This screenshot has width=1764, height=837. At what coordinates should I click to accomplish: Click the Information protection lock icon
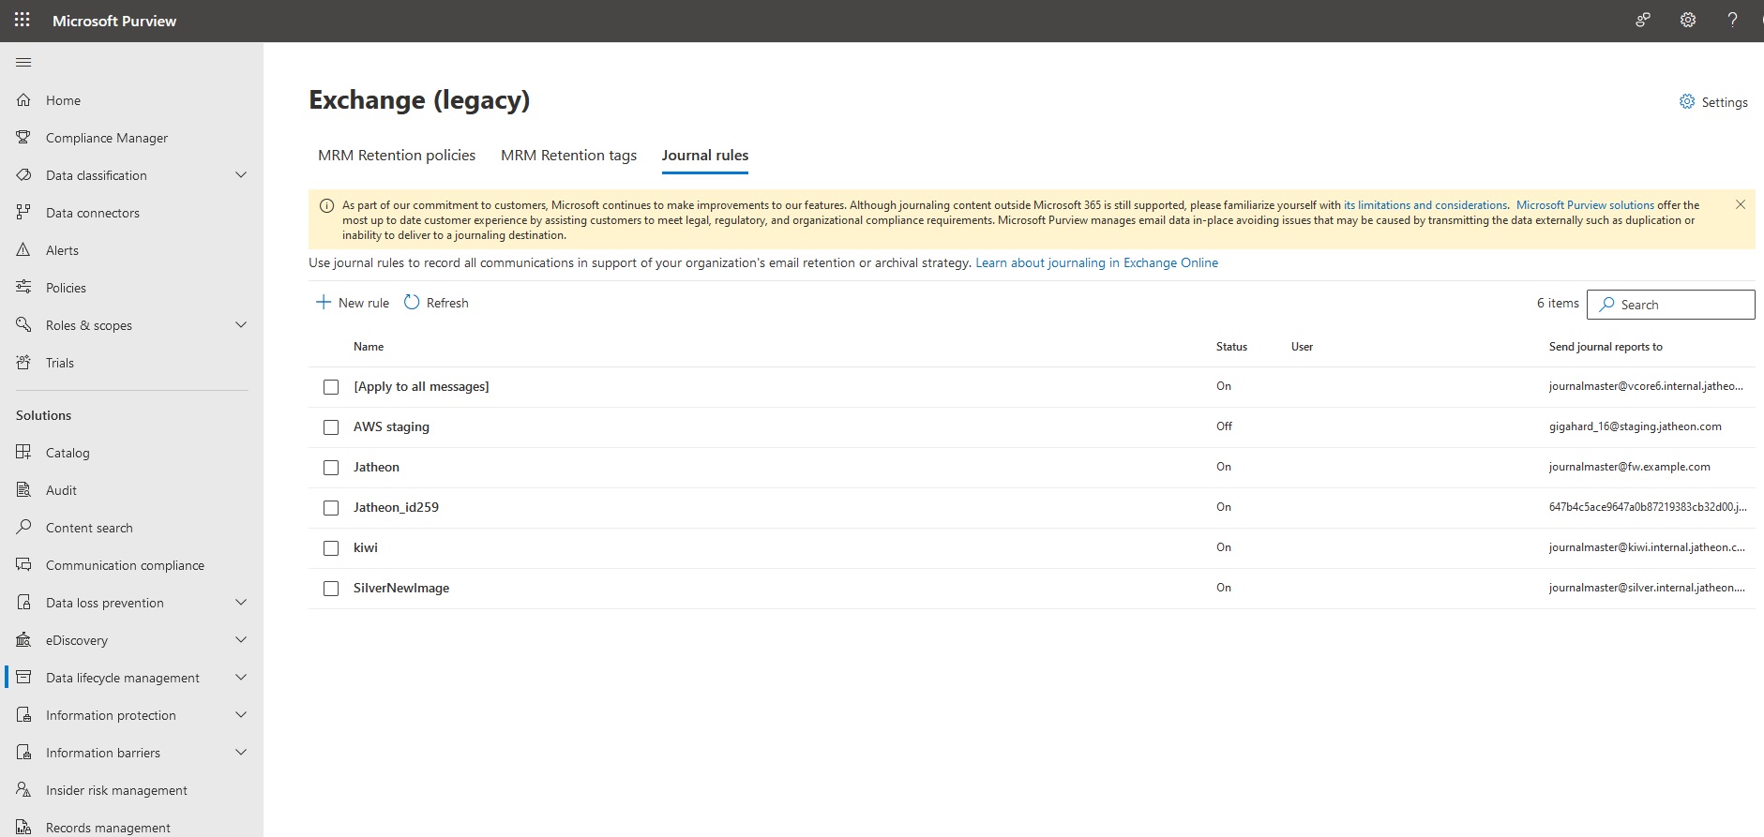tap(23, 715)
